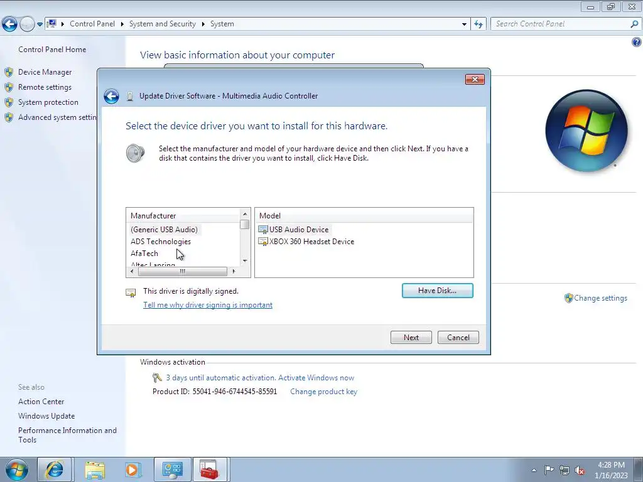Click shield icon beside System protection
Image resolution: width=643 pixels, height=482 pixels.
pyautogui.click(x=9, y=102)
